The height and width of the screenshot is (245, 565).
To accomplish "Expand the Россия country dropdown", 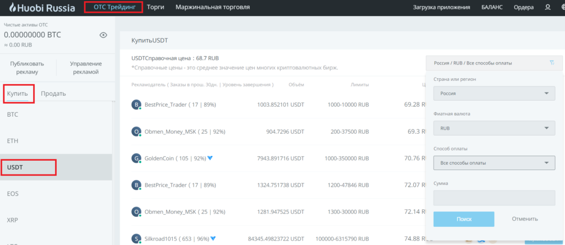I will pos(494,93).
